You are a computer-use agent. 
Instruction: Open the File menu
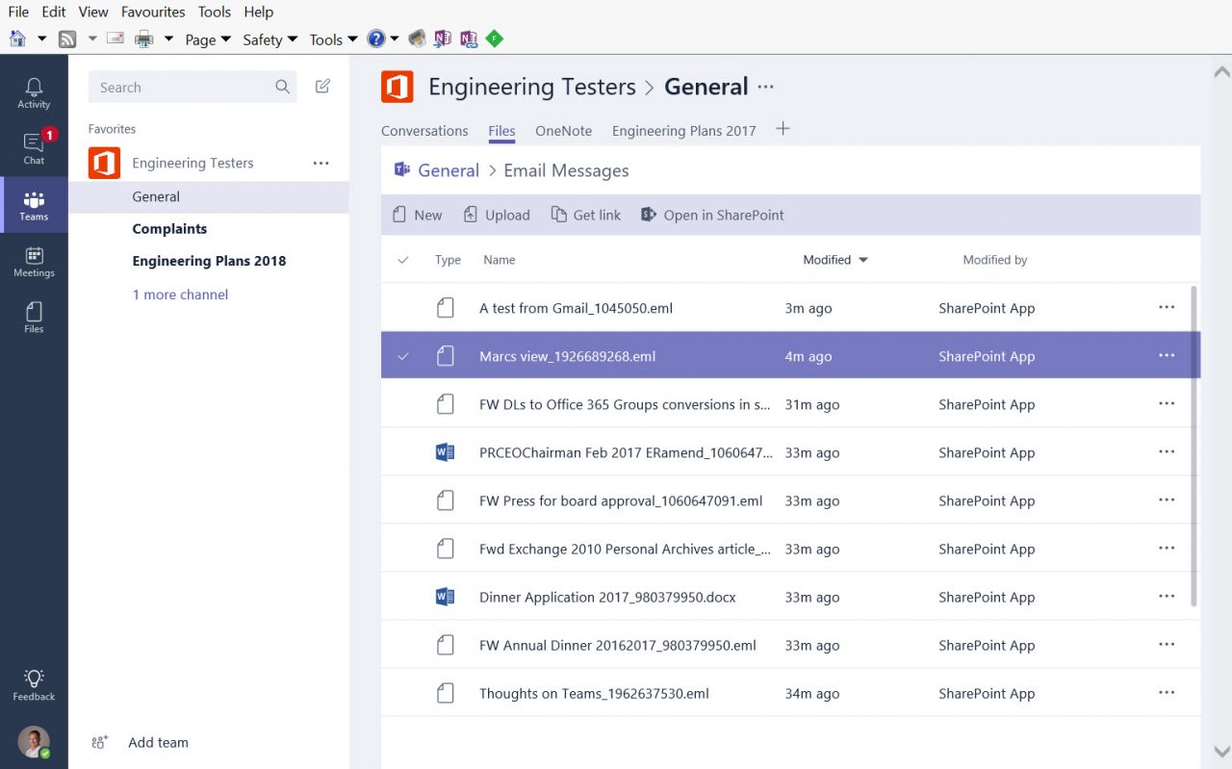point(18,12)
